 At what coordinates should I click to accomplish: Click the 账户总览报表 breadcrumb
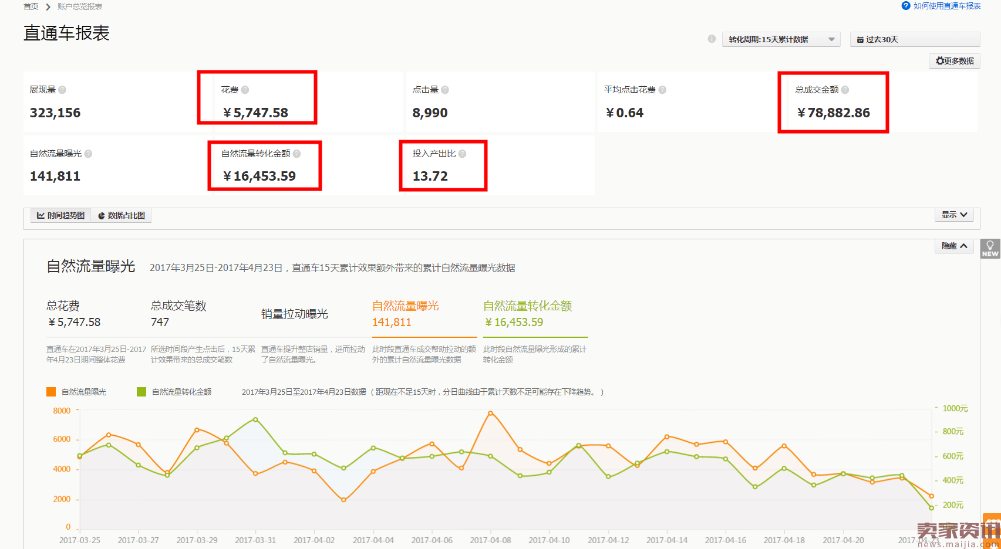(x=80, y=6)
